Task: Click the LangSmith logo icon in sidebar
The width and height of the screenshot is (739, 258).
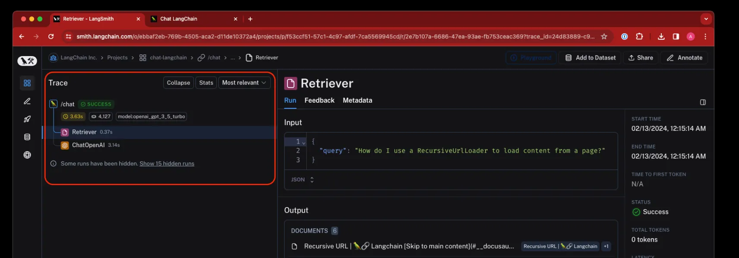Action: [27, 61]
